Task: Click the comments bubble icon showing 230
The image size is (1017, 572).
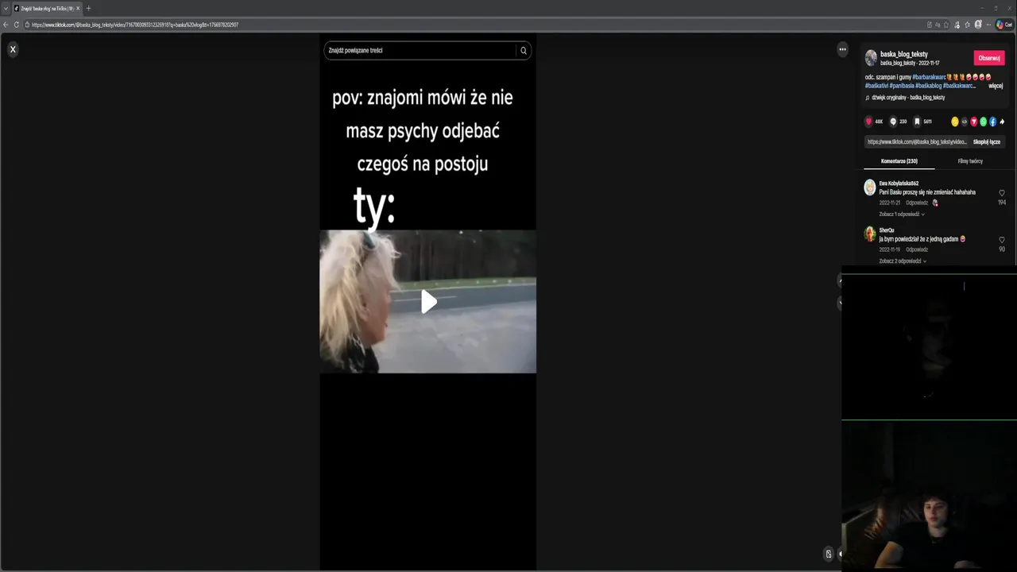Action: coord(893,122)
